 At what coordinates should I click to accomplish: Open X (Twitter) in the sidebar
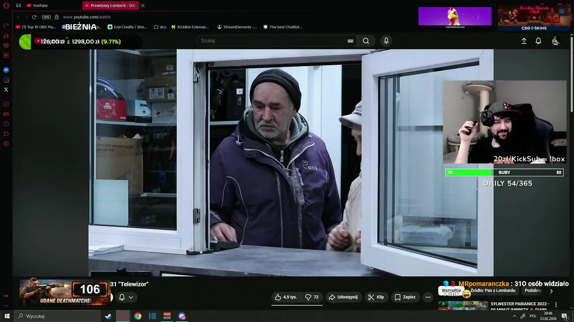pos(6,89)
